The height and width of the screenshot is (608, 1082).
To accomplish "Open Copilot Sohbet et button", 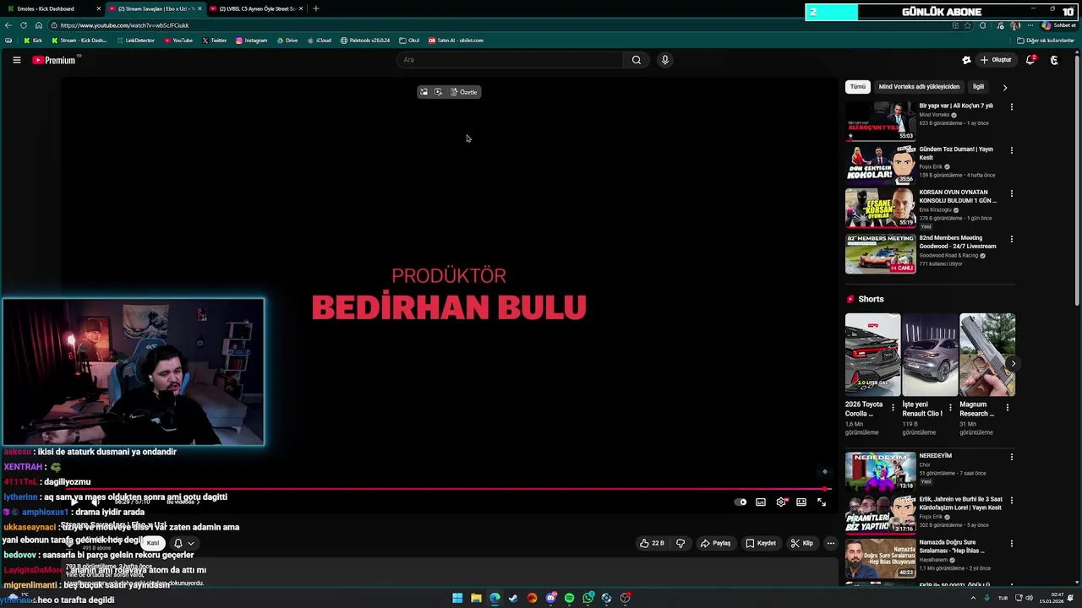I will tap(1058, 25).
